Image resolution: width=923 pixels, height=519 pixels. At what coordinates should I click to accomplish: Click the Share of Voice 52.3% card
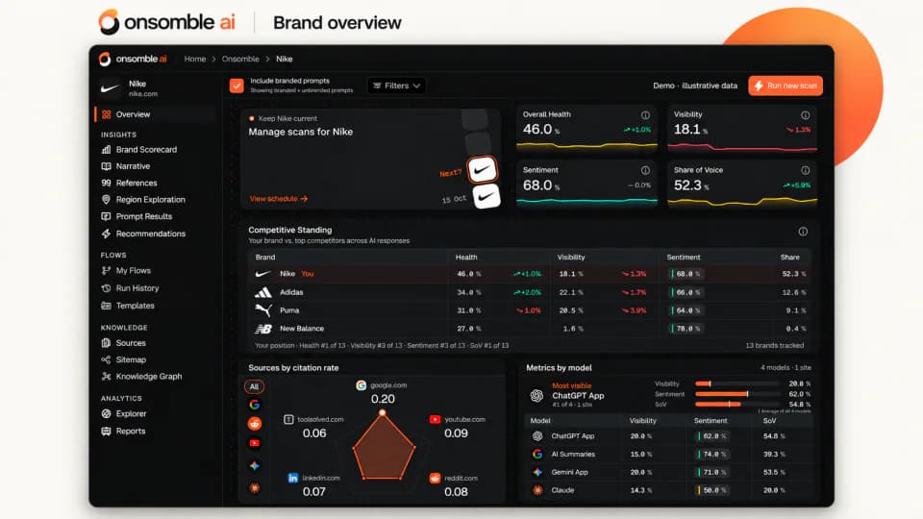point(742,185)
